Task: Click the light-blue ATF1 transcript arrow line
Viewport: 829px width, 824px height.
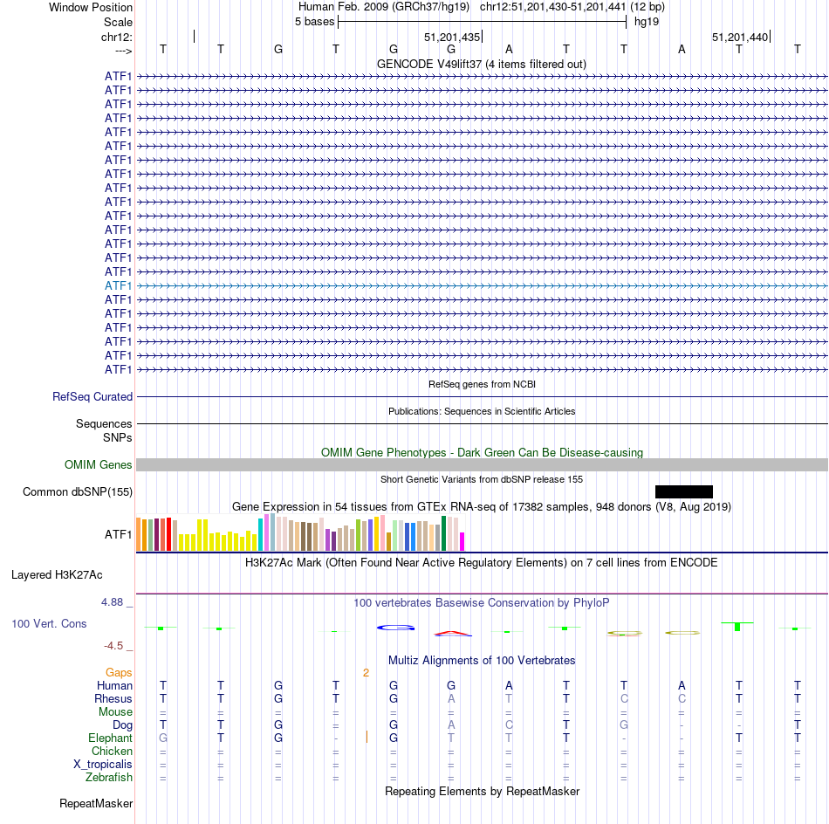Action: coord(483,285)
